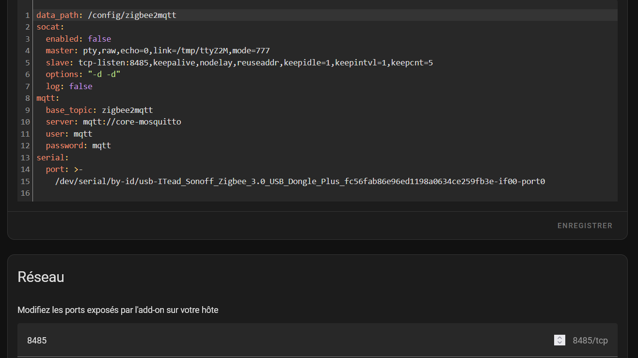638x358 pixels.
Task: Click the 8485/tcp port label
Action: pos(590,341)
